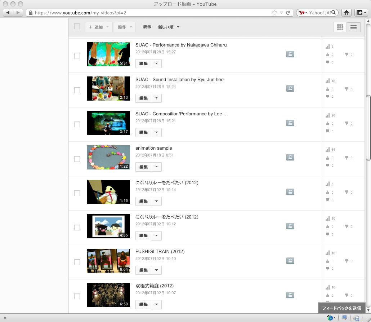Viewport: 371px width, 322px height.
Task: Click privacy lock icon for animation sample
Action: pyautogui.click(x=290, y=157)
